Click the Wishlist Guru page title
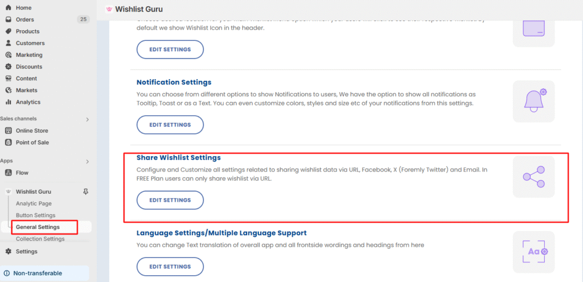 139,9
